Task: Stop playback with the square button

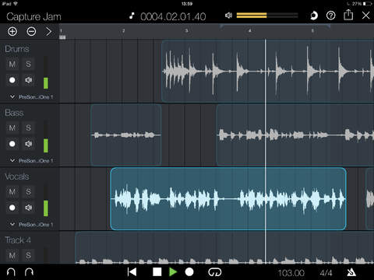Action: (157, 272)
